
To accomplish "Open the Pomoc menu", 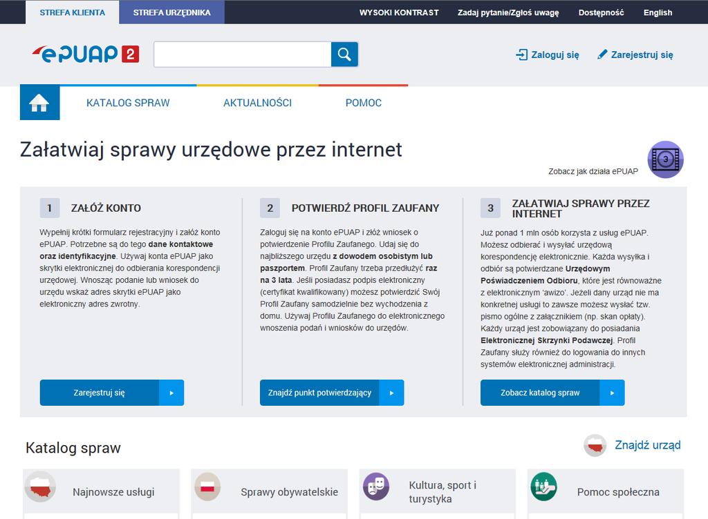I will coord(364,103).
